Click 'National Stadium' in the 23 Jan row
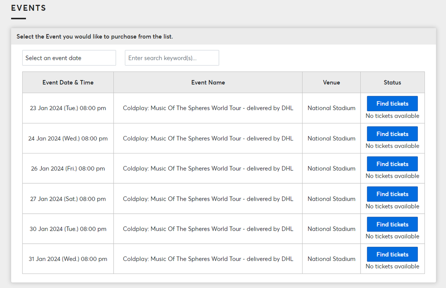Screen dimensions: 446x288 pos(332,108)
